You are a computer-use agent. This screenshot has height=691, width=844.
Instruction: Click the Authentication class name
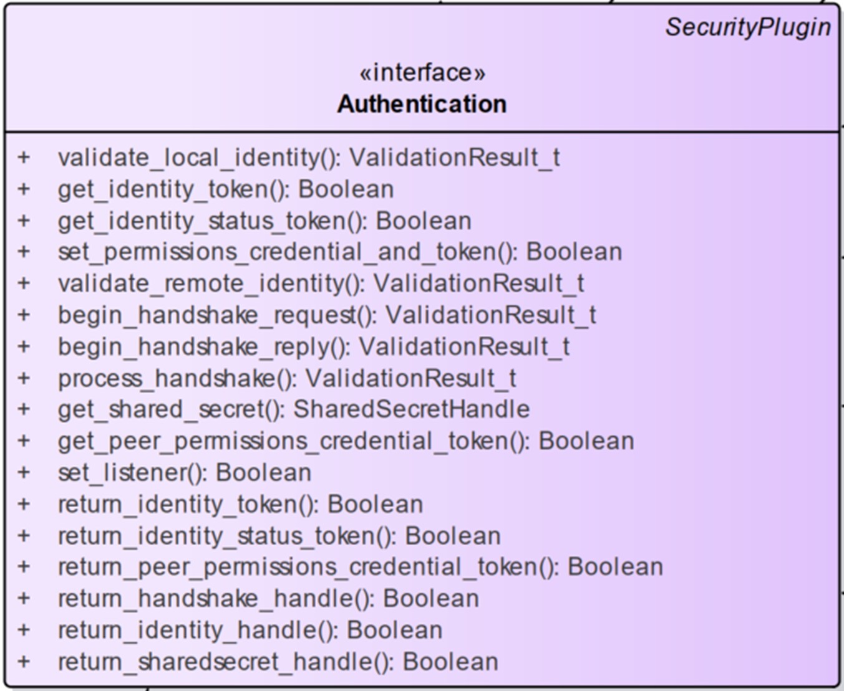(x=422, y=104)
